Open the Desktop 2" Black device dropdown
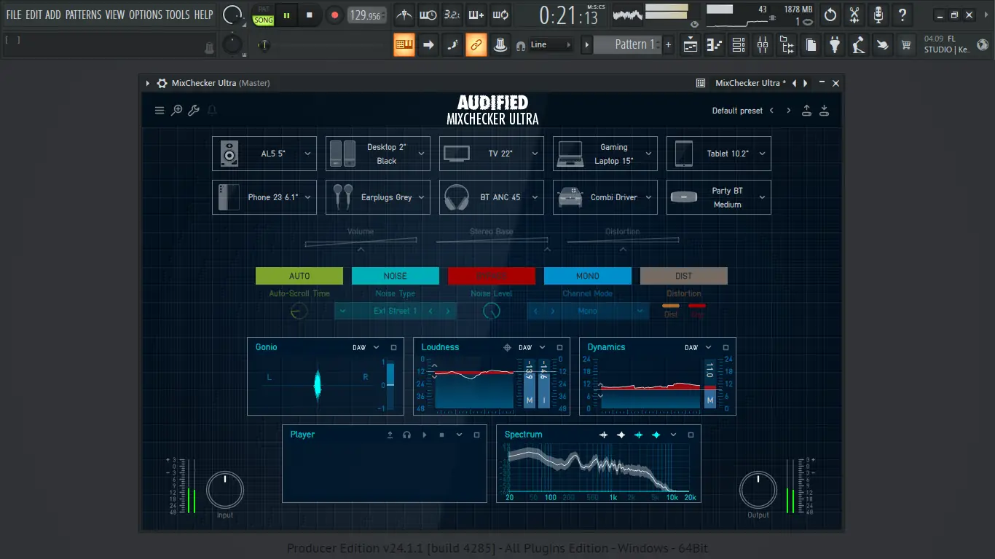The height and width of the screenshot is (559, 995). click(421, 154)
